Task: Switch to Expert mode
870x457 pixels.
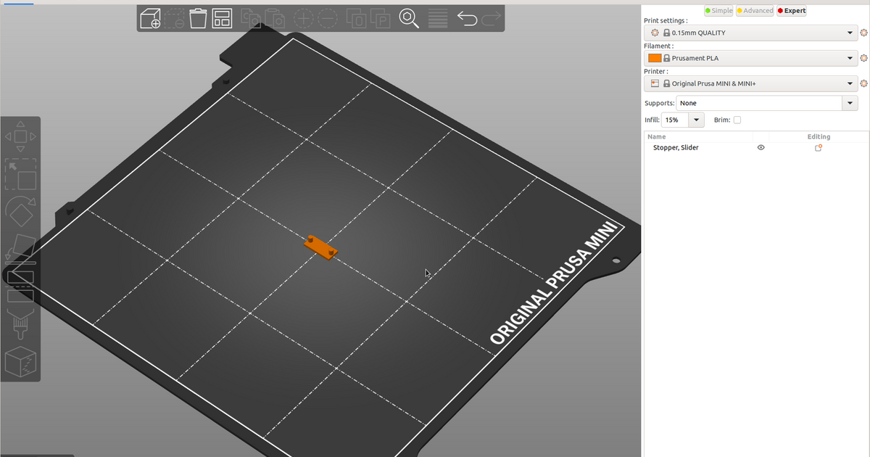Action: click(x=791, y=10)
